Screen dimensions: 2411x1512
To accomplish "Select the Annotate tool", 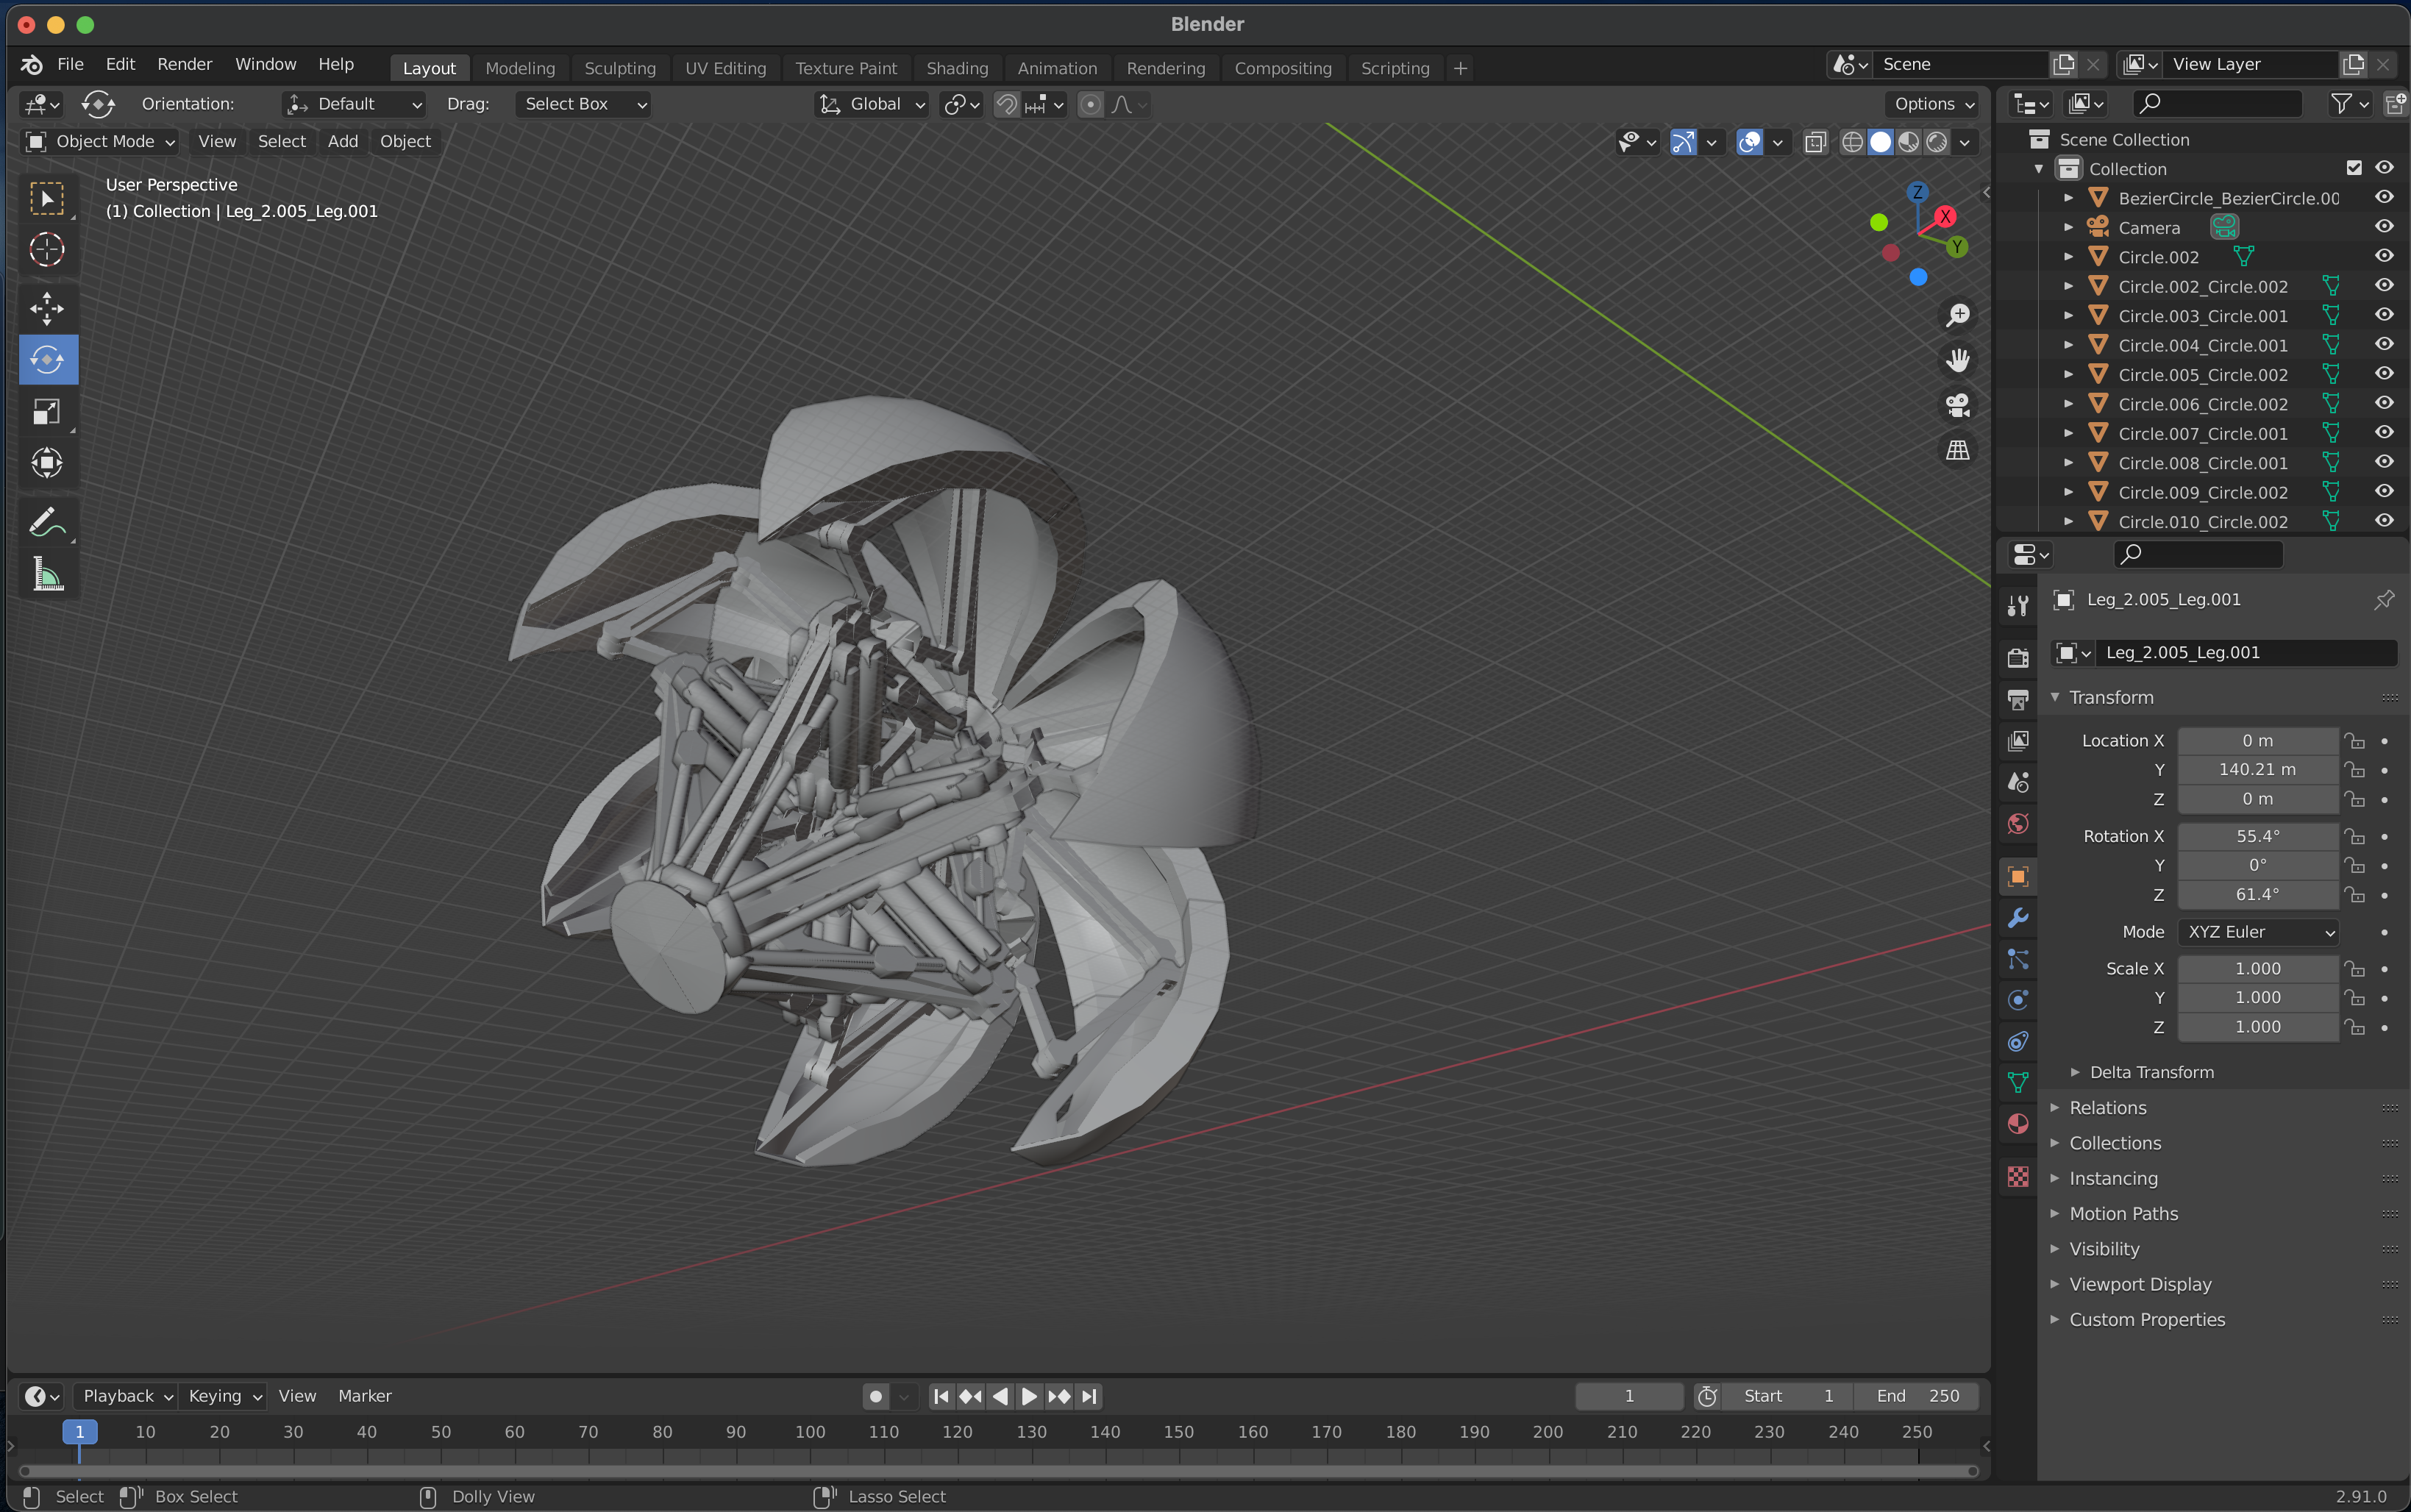I will coord(47,521).
